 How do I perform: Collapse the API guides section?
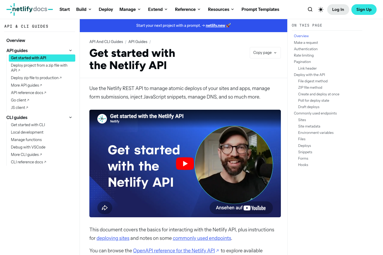pyautogui.click(x=70, y=50)
